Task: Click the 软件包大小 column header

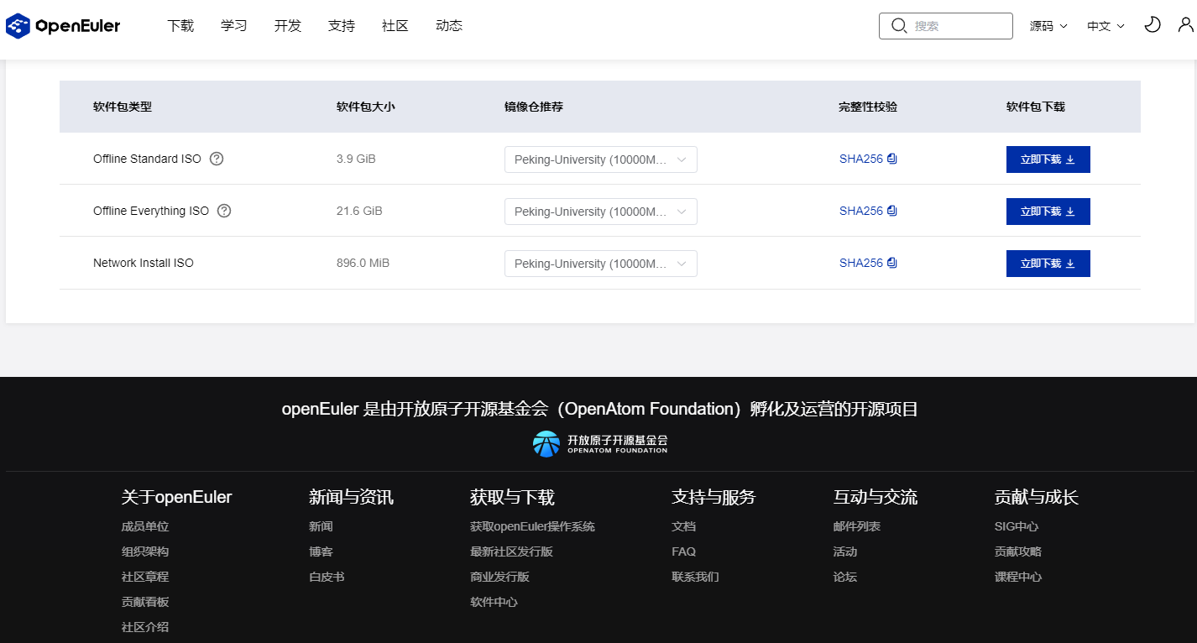Action: point(366,107)
